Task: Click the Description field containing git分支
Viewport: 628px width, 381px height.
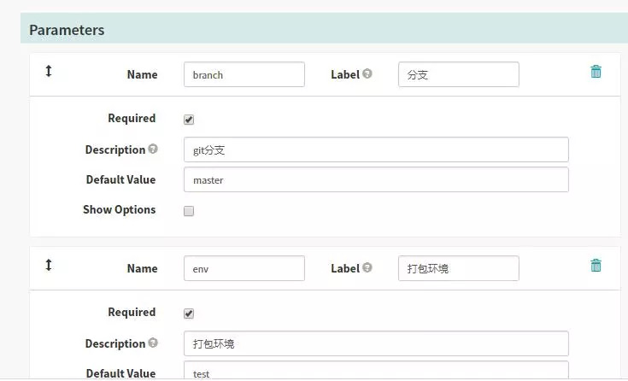Action: coord(376,149)
